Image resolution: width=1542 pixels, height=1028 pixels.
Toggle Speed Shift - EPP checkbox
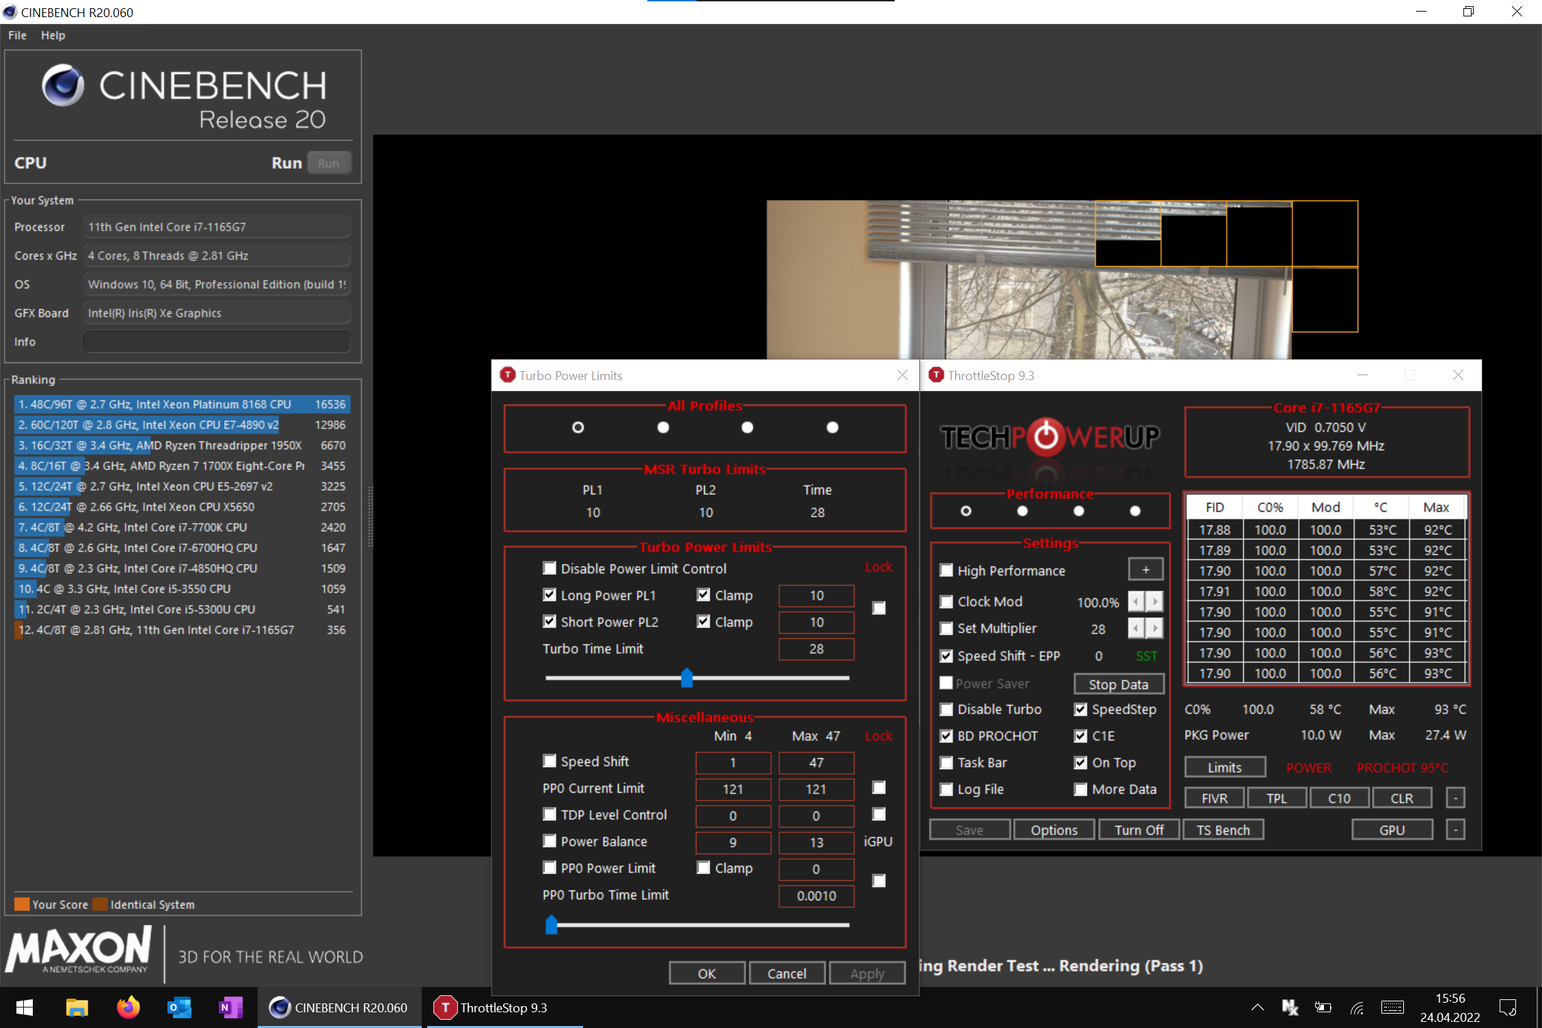(947, 656)
